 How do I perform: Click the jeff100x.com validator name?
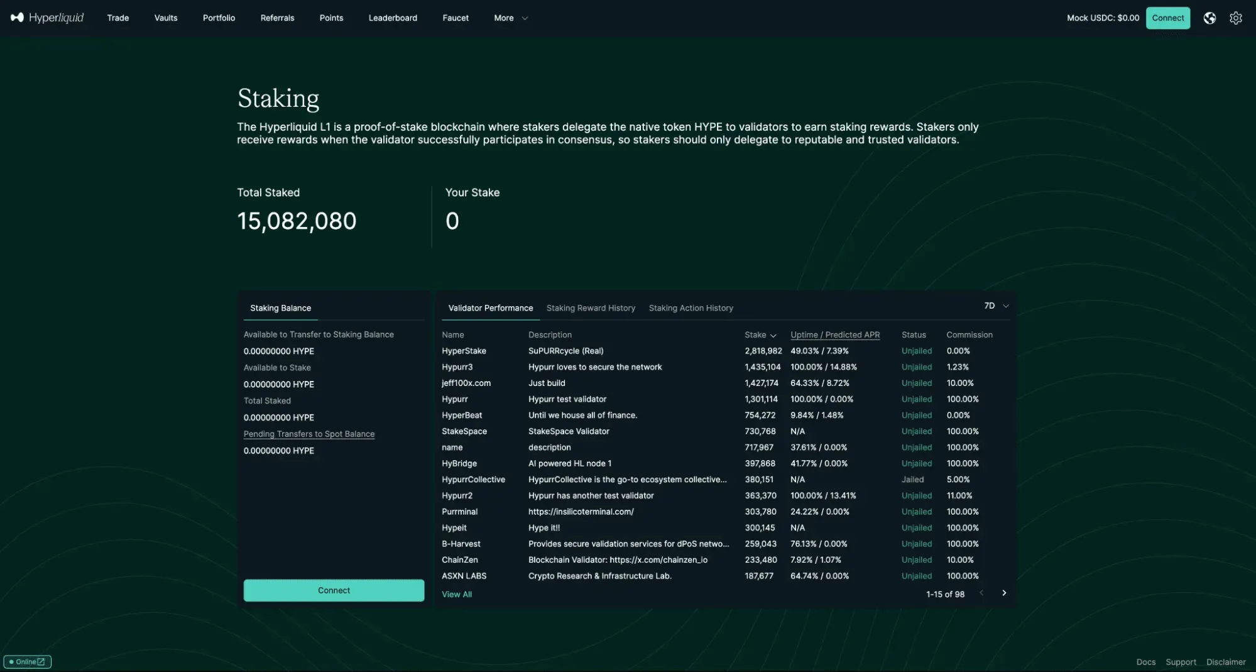[x=466, y=383]
